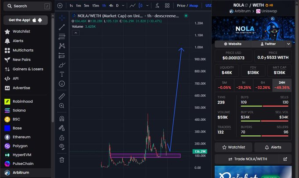Select the Polygon chain
The image size is (299, 178).
click(x=26, y=146)
